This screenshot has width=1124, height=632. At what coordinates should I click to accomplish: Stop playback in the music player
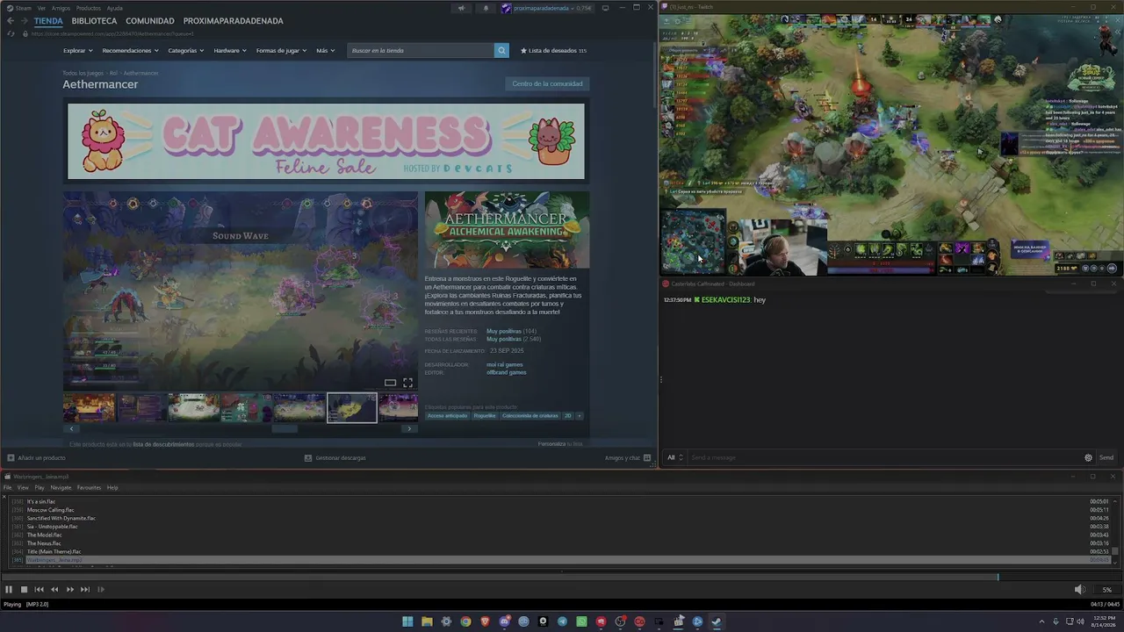(24, 590)
